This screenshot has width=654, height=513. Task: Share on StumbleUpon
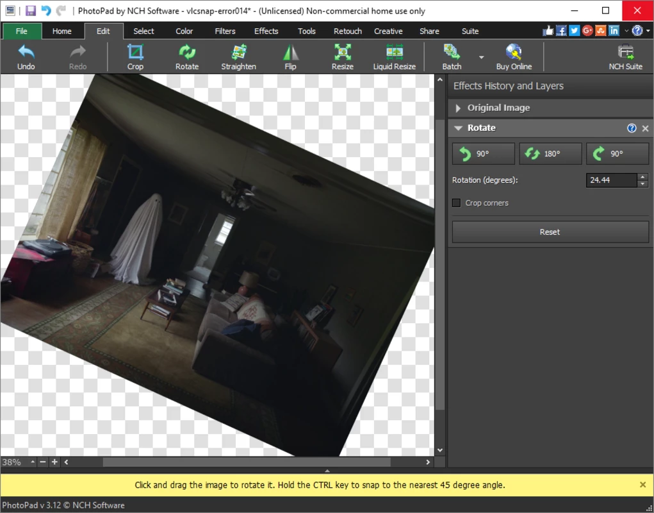pos(601,31)
